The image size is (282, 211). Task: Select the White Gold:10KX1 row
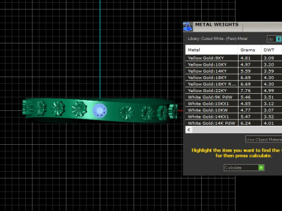click(234, 104)
